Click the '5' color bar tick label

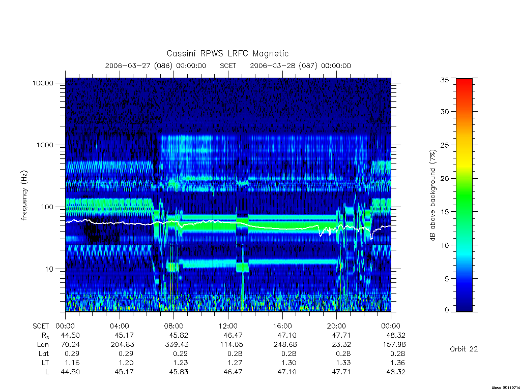pyautogui.click(x=447, y=279)
